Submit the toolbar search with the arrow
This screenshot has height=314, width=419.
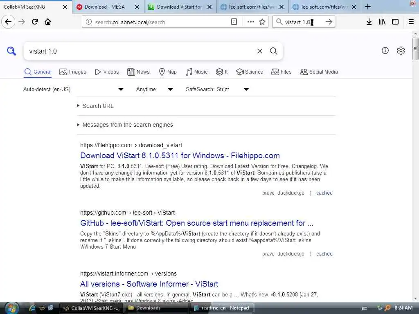(329, 22)
